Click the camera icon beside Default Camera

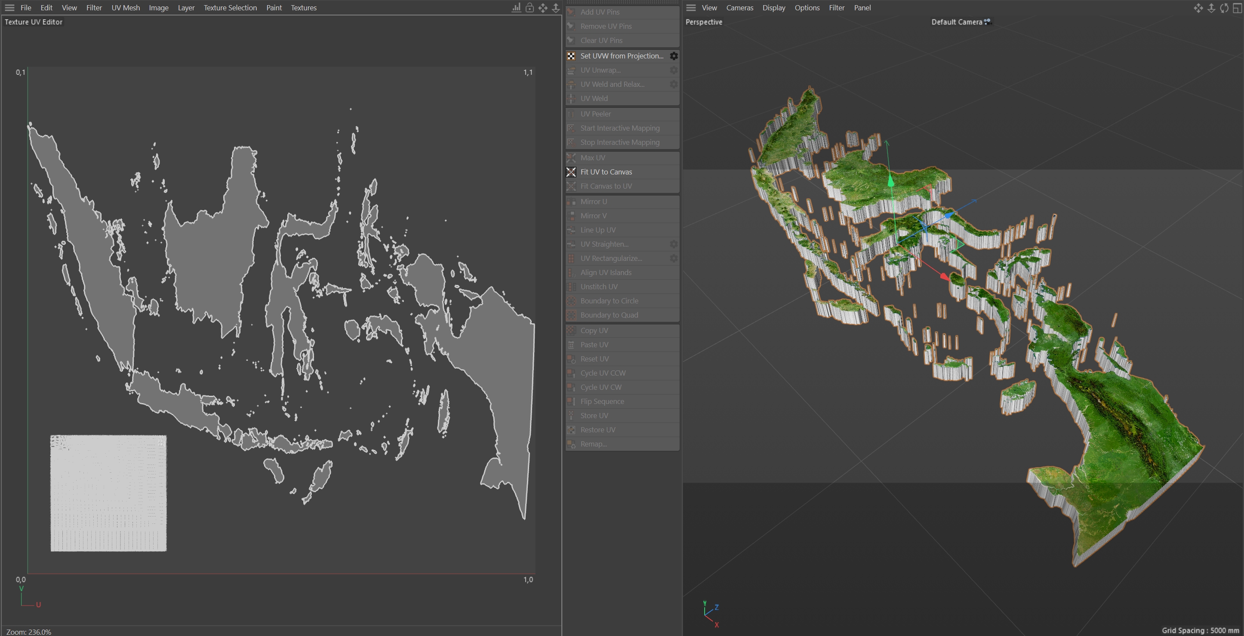988,22
